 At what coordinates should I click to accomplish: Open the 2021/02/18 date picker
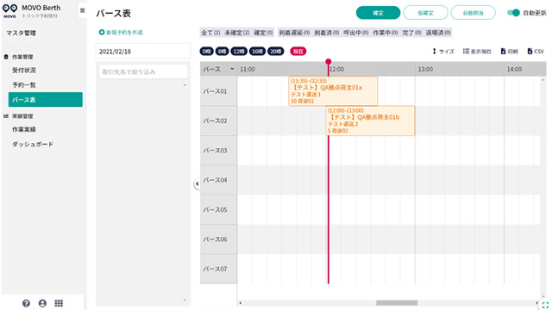point(143,52)
